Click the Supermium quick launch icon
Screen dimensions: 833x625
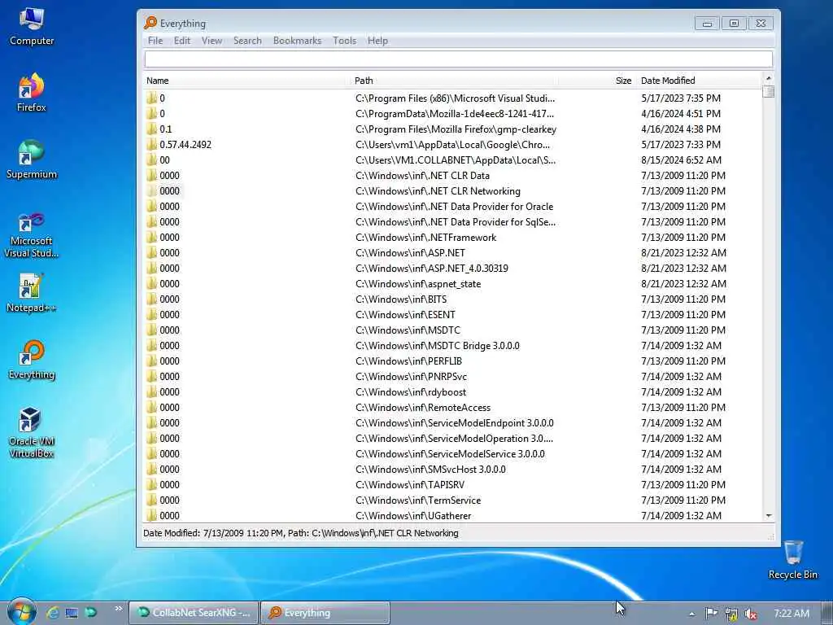click(91, 613)
